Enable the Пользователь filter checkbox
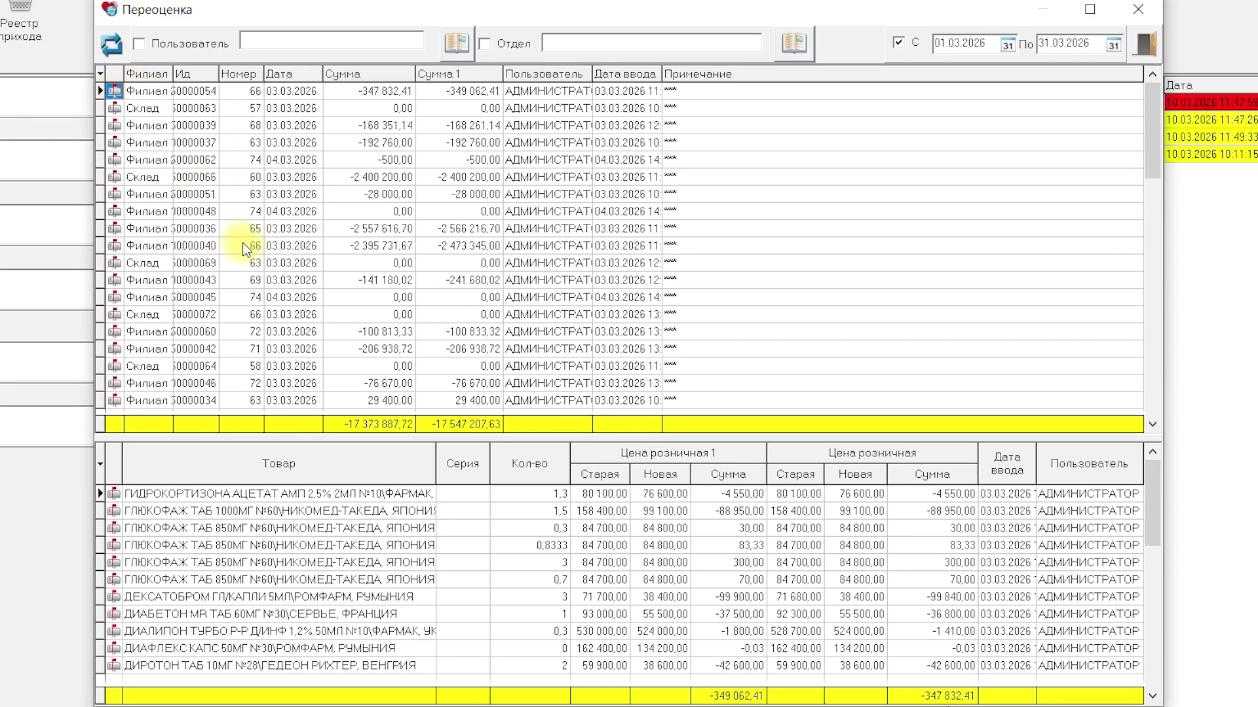 pos(139,44)
